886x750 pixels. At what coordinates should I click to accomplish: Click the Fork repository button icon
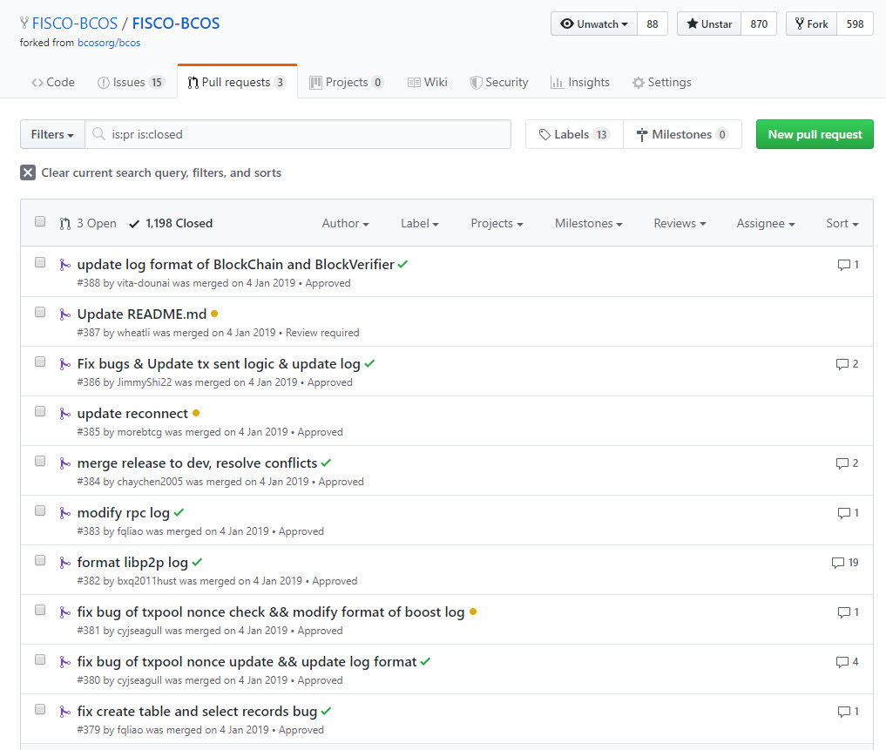800,24
